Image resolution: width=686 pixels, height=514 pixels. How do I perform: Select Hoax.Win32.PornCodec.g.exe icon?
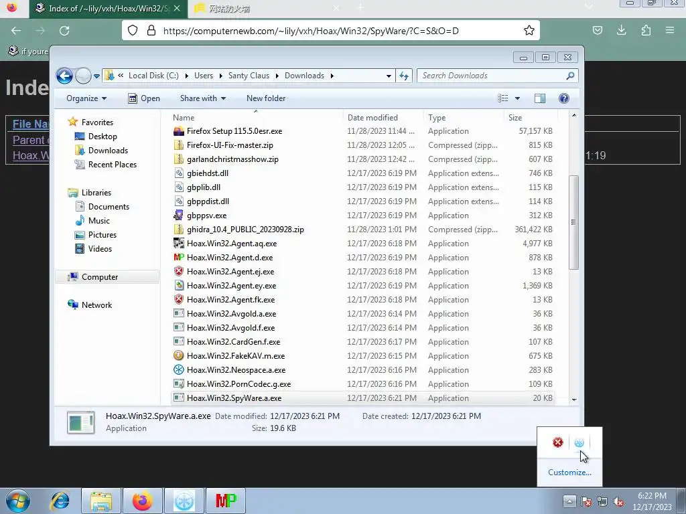tap(178, 383)
